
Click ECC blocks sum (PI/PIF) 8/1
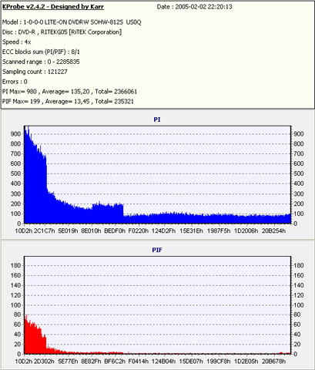[x=41, y=52]
